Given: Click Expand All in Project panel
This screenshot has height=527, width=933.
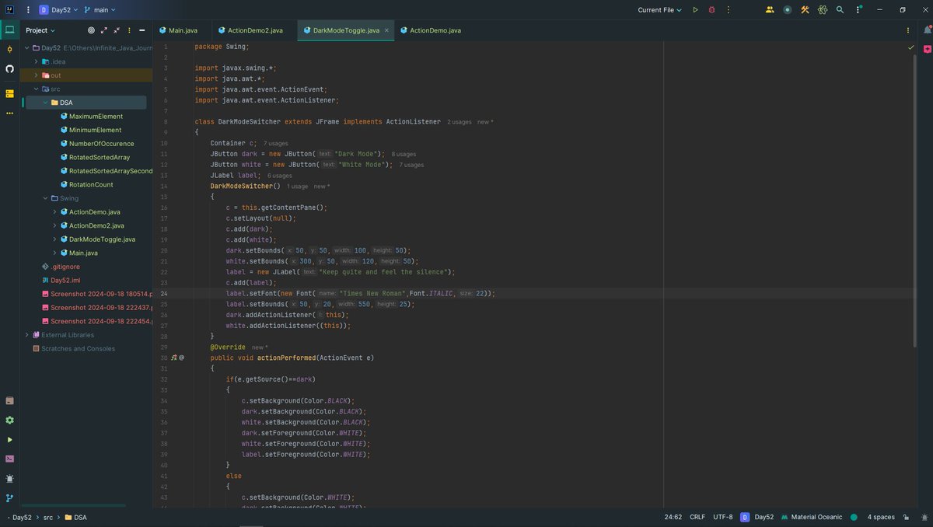Looking at the screenshot, I should [104, 30].
